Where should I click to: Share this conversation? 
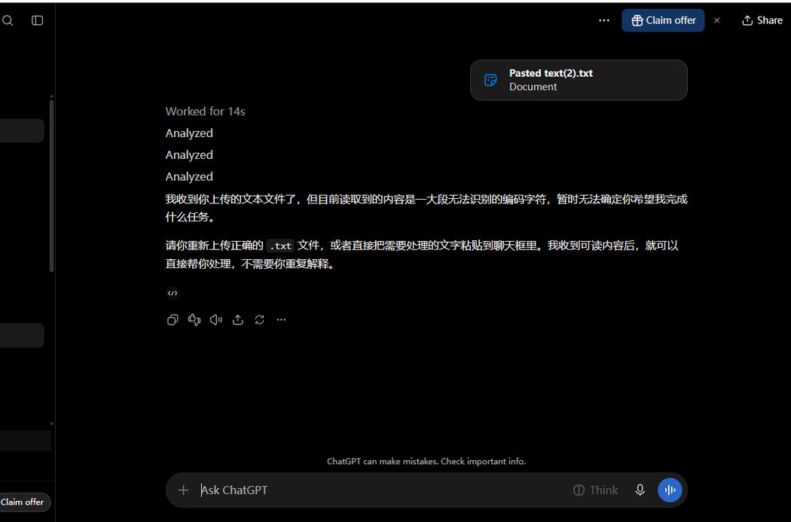tap(762, 20)
